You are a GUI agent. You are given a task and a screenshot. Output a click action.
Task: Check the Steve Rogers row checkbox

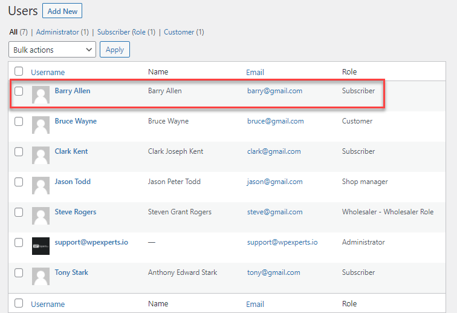[x=19, y=213]
